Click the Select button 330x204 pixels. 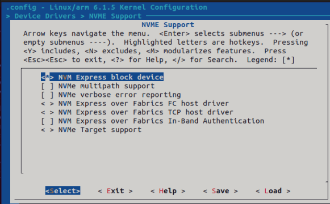tap(62, 191)
